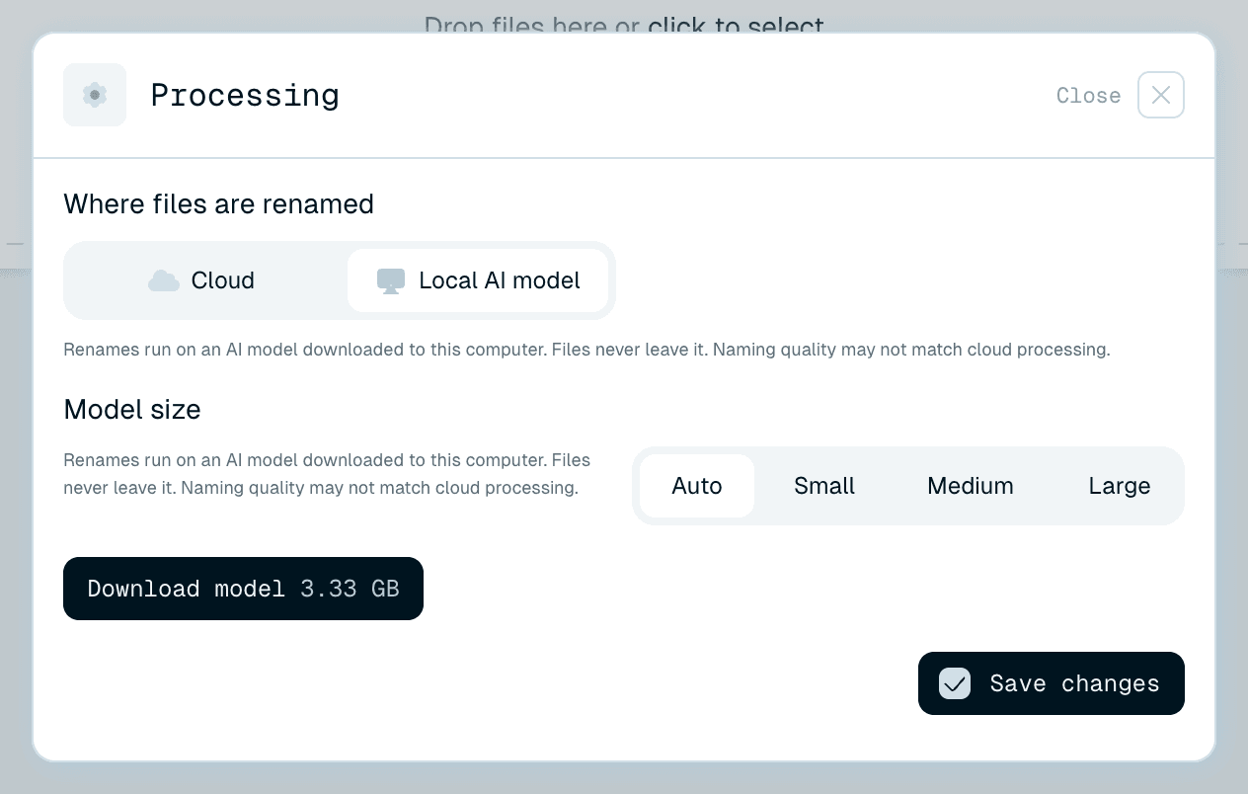This screenshot has width=1248, height=794.
Task: Click the 'Where files are renamed' heading
Action: [219, 204]
